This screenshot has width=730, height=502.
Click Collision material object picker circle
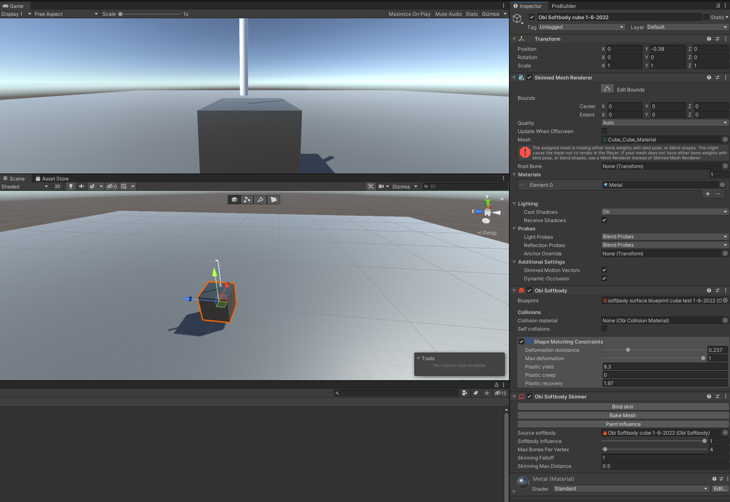[x=725, y=321]
